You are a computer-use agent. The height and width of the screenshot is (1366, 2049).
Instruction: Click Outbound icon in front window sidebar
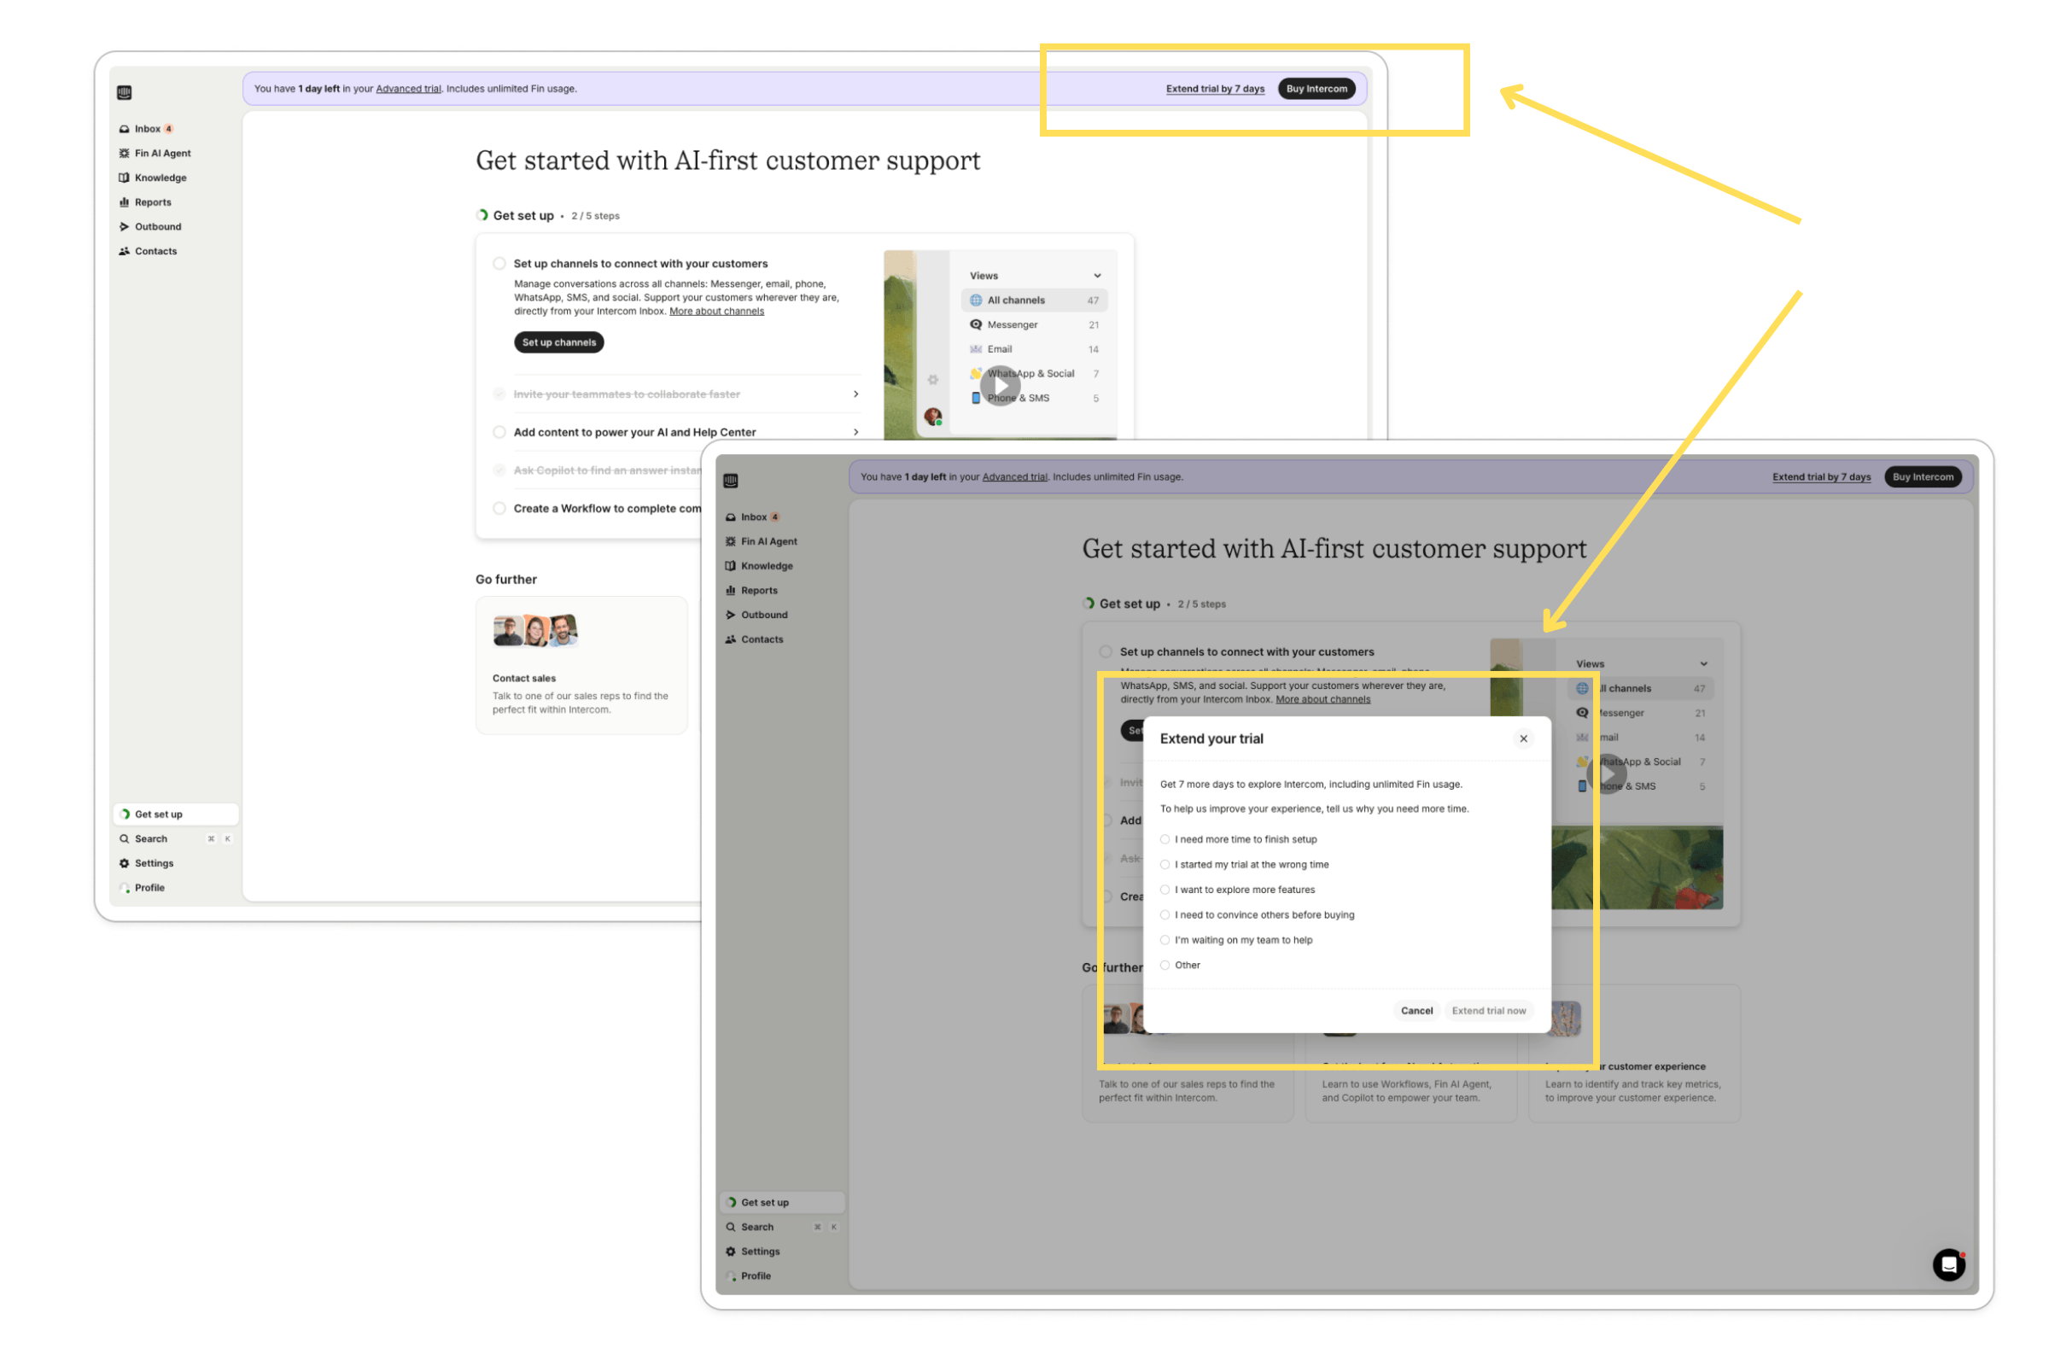tap(730, 615)
